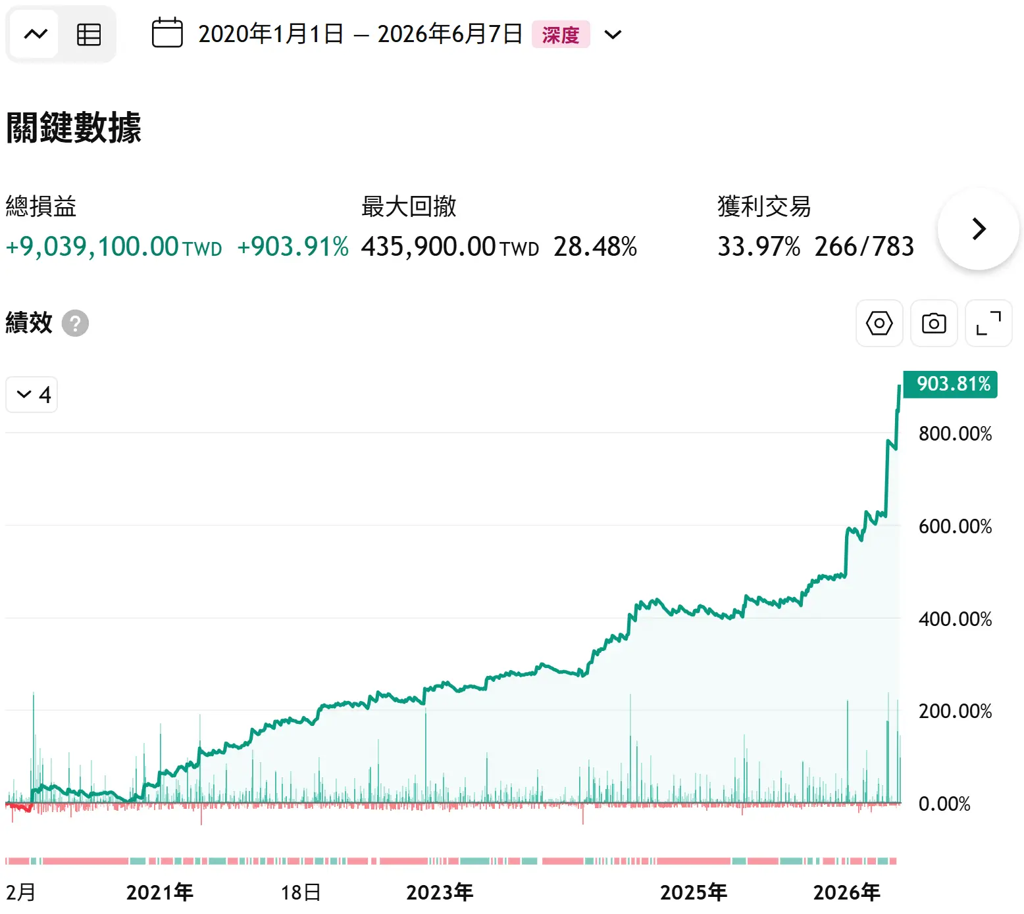Click the 33.97% winning trades rate
Screen dimensions: 1024x914
(x=759, y=247)
